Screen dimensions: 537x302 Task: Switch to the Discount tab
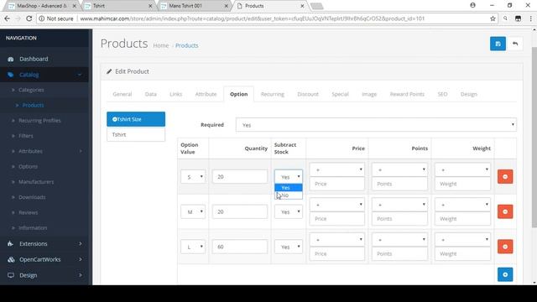coord(308,94)
